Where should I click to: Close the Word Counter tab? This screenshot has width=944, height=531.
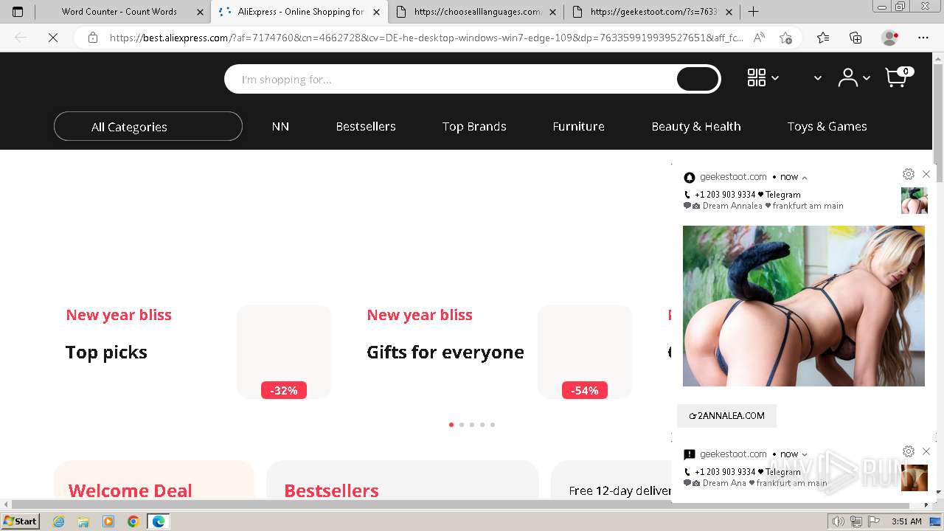point(200,12)
